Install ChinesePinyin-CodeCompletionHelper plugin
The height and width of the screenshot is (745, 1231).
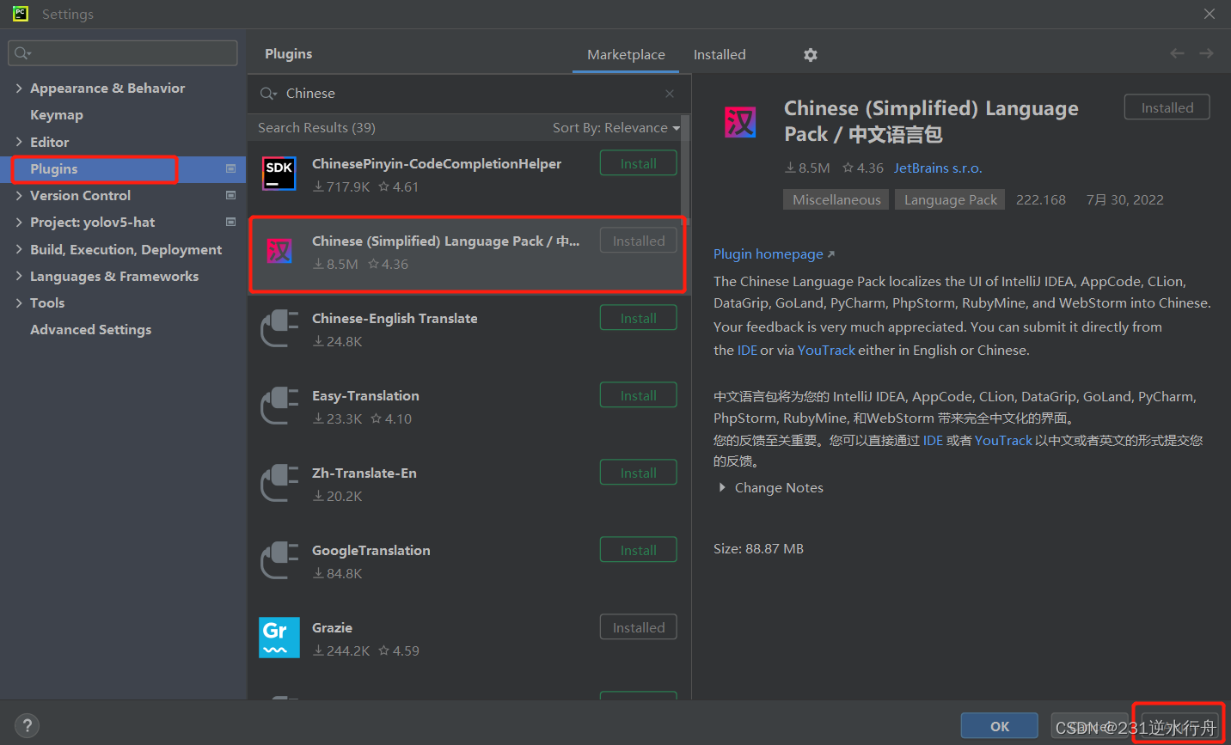[638, 163]
